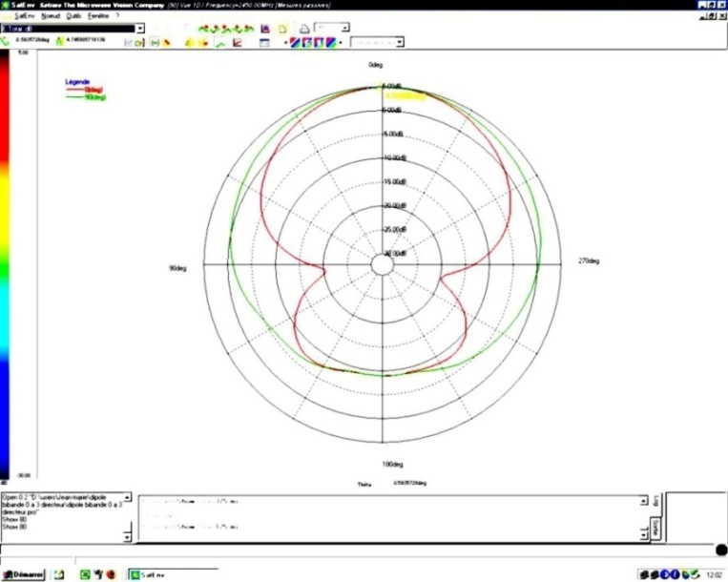Screen dimensions: 728x582
Task: Click the green curve plot icon
Action: pos(220,42)
